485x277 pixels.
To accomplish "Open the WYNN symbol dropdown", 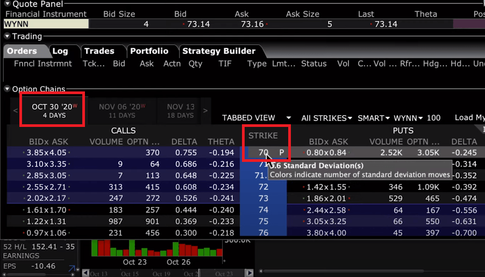I will coord(408,118).
